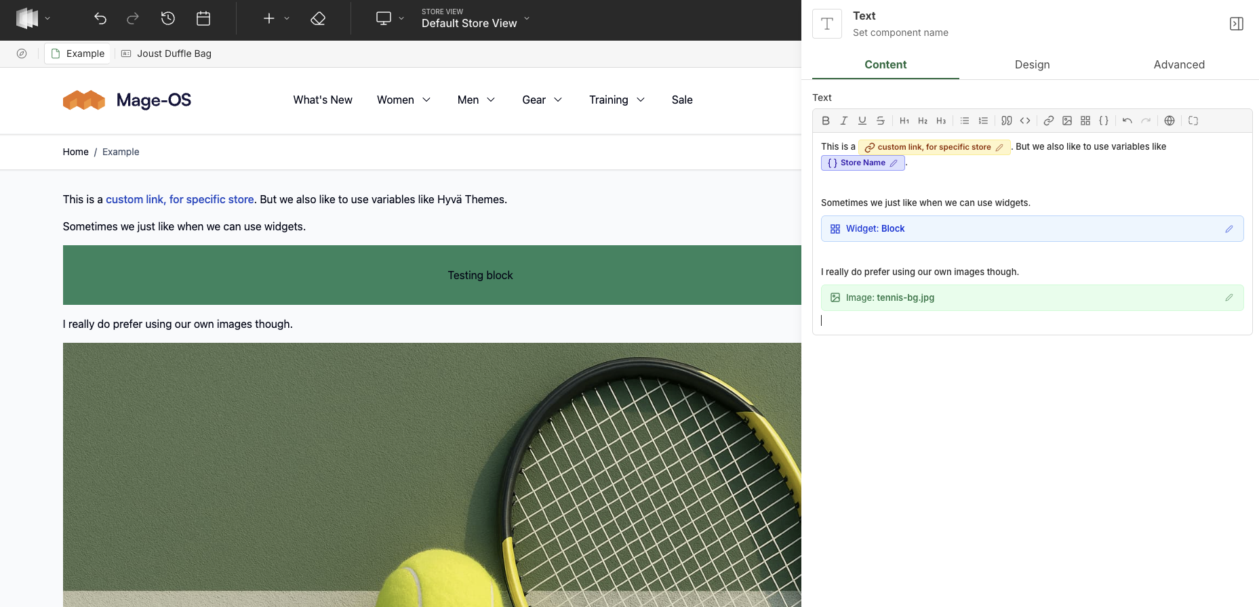Open the Sale menu item
The height and width of the screenshot is (607, 1259).
[x=682, y=100]
